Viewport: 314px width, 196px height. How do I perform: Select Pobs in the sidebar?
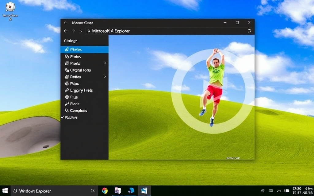coord(85,84)
